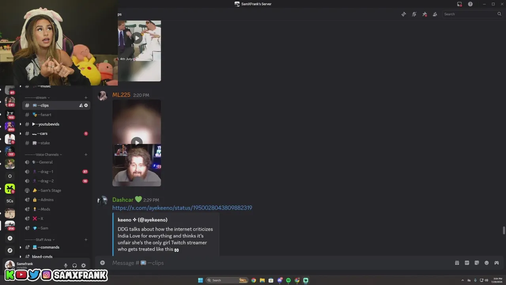The height and width of the screenshot is (285, 506).
Task: Join the drag—1 voice channel
Action: coord(55,172)
